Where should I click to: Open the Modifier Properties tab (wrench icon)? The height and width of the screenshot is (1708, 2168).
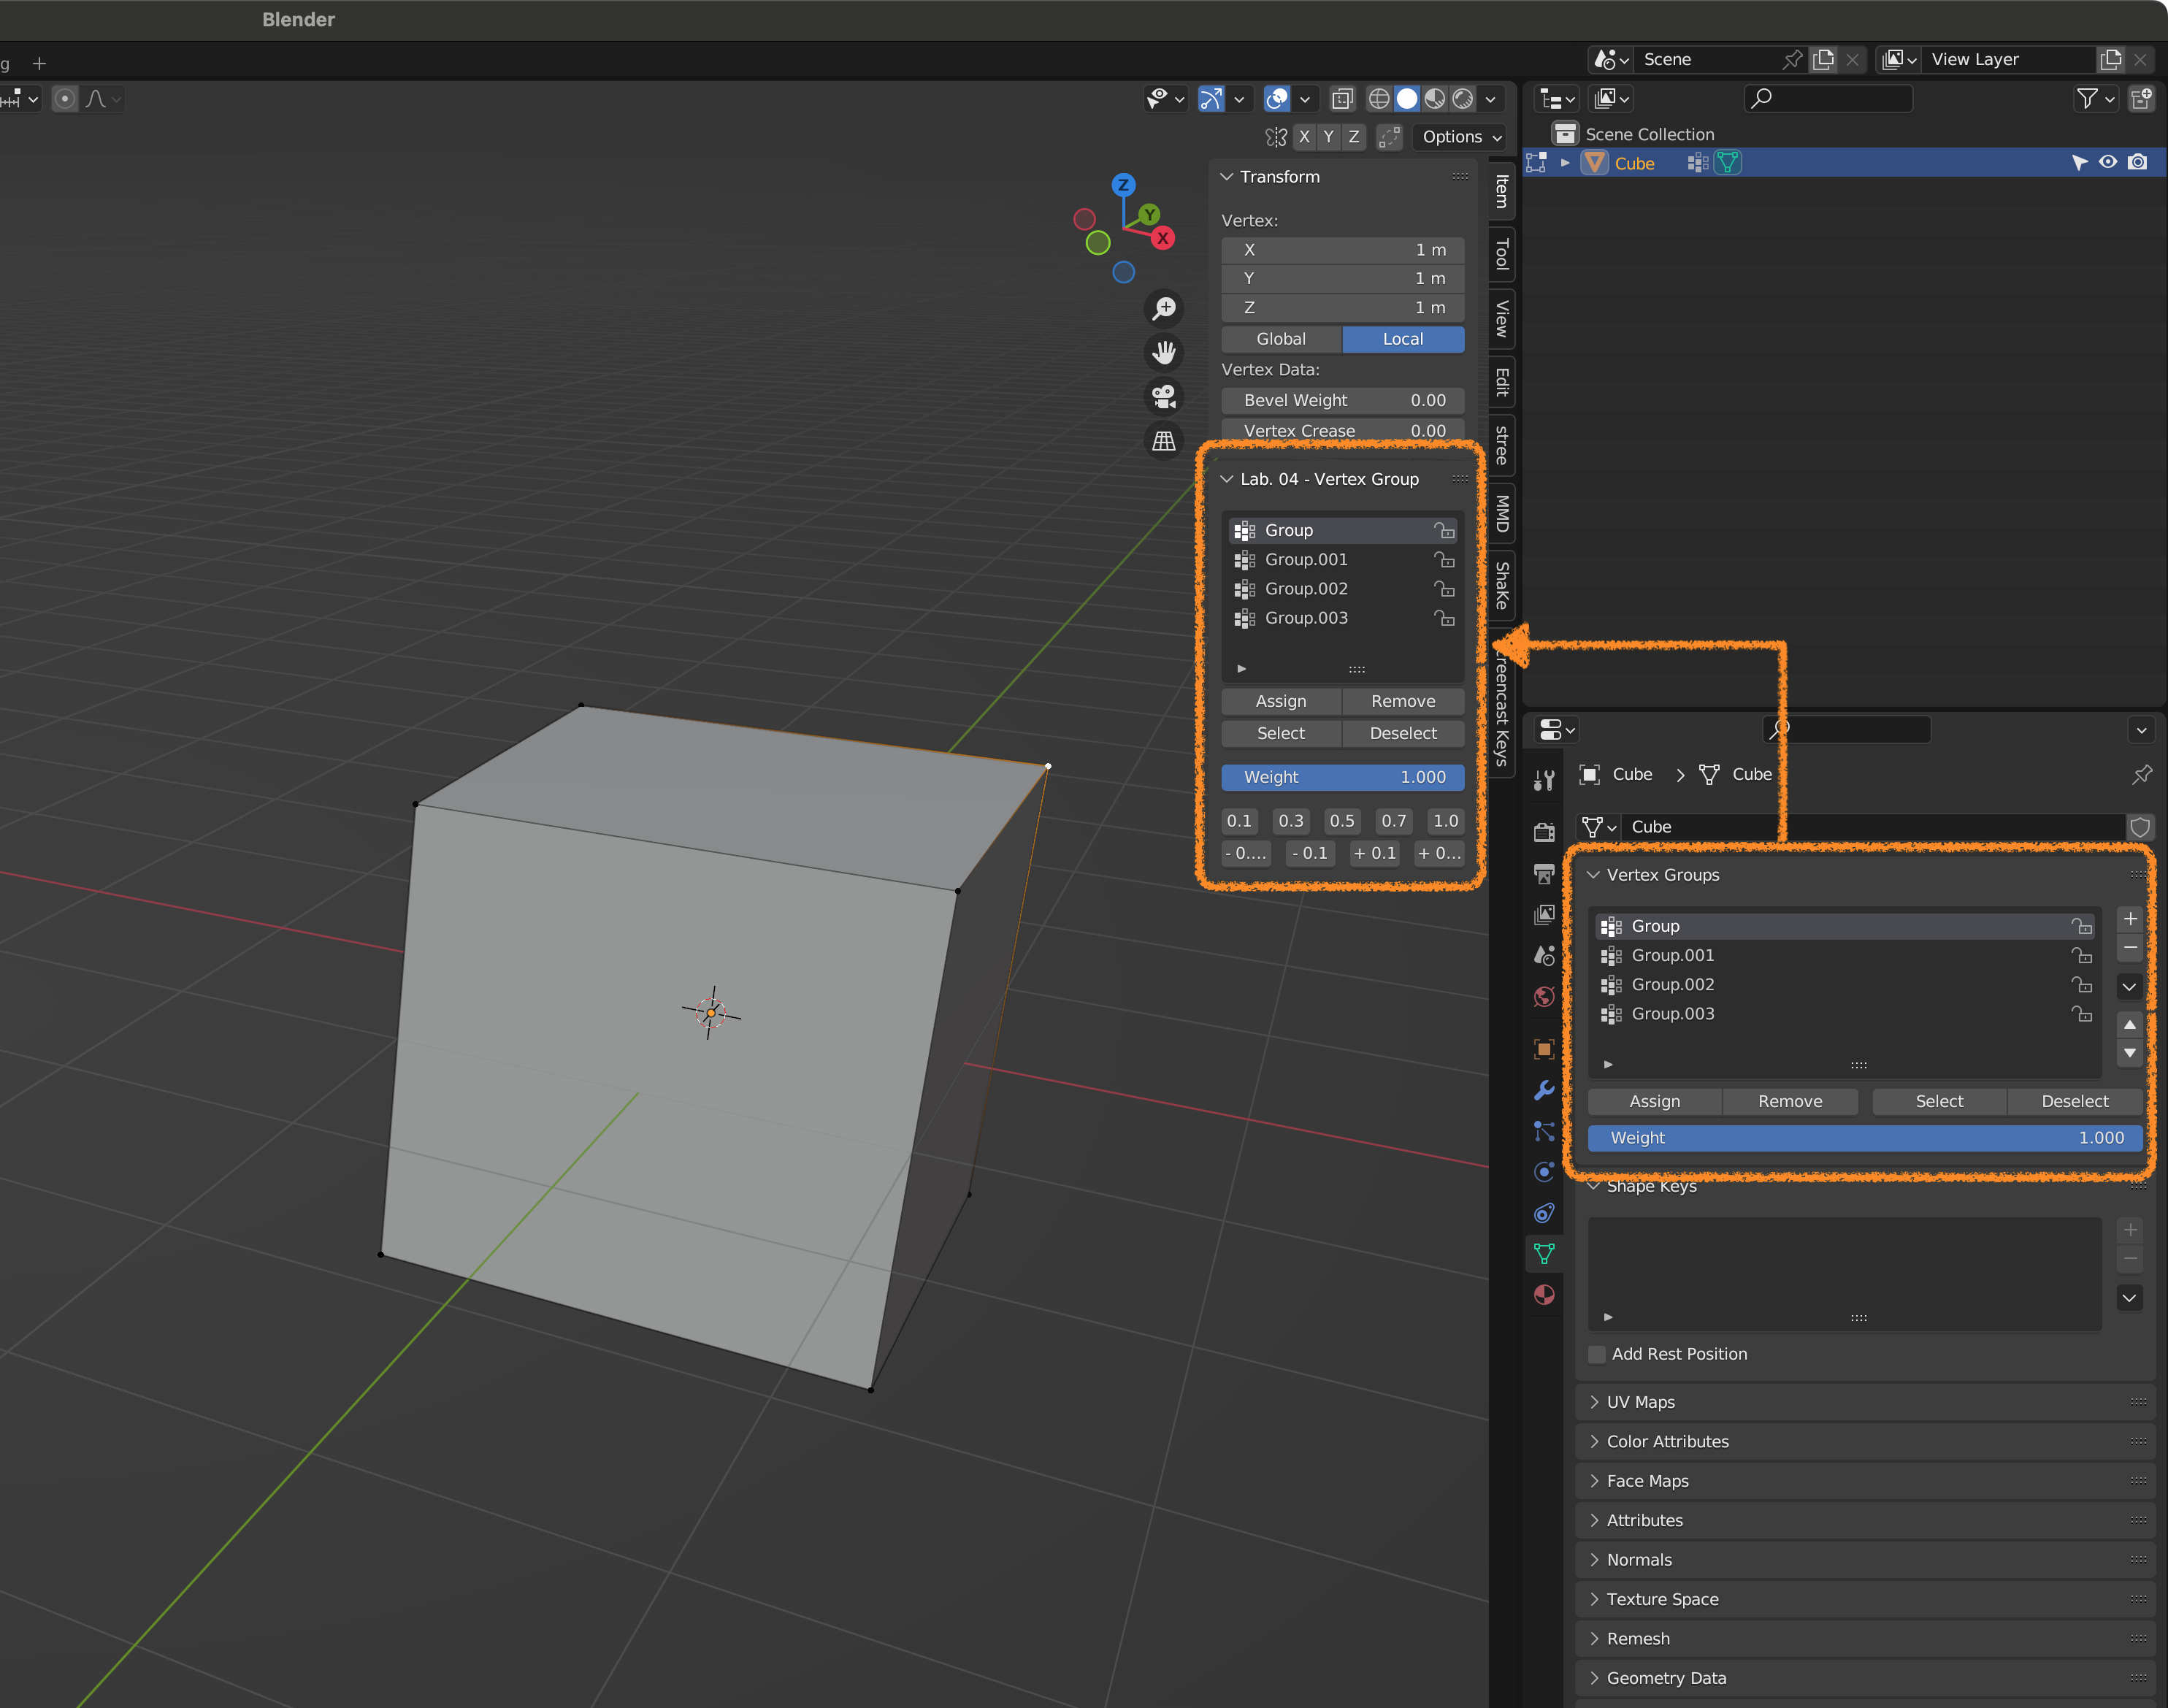click(1544, 1090)
